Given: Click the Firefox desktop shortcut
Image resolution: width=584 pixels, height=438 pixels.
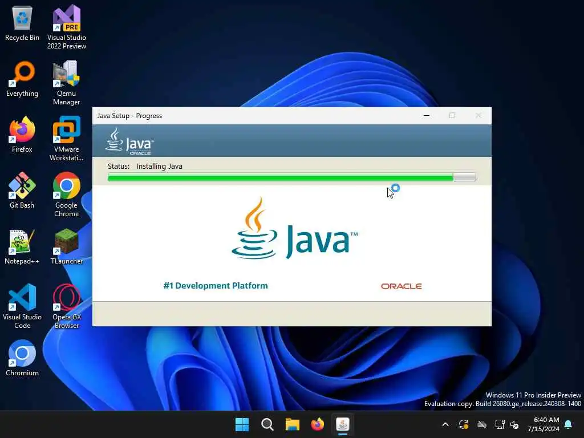Looking at the screenshot, I should (22, 135).
